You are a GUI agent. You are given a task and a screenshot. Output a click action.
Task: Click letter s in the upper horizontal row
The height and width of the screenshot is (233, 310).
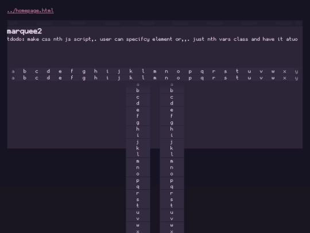[x=226, y=71]
